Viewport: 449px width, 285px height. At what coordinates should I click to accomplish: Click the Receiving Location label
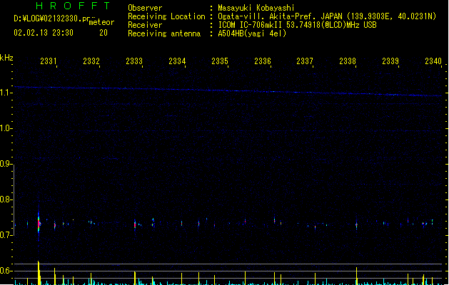[166, 16]
